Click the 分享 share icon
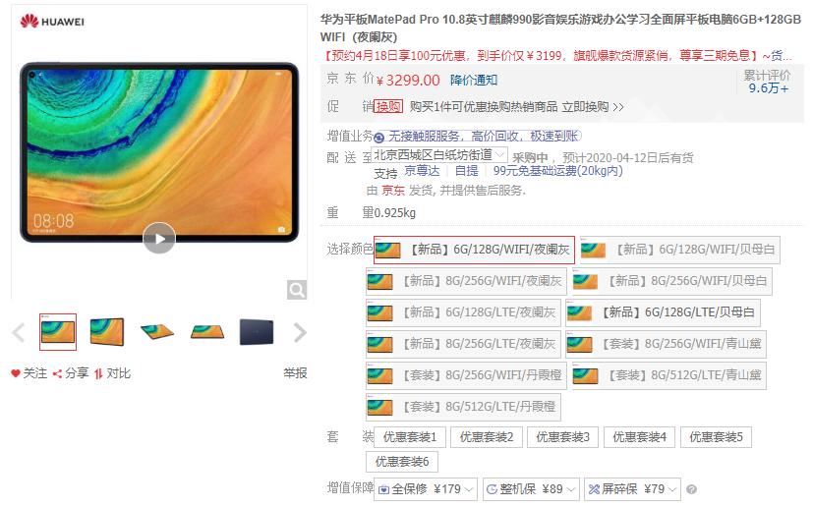 point(57,373)
